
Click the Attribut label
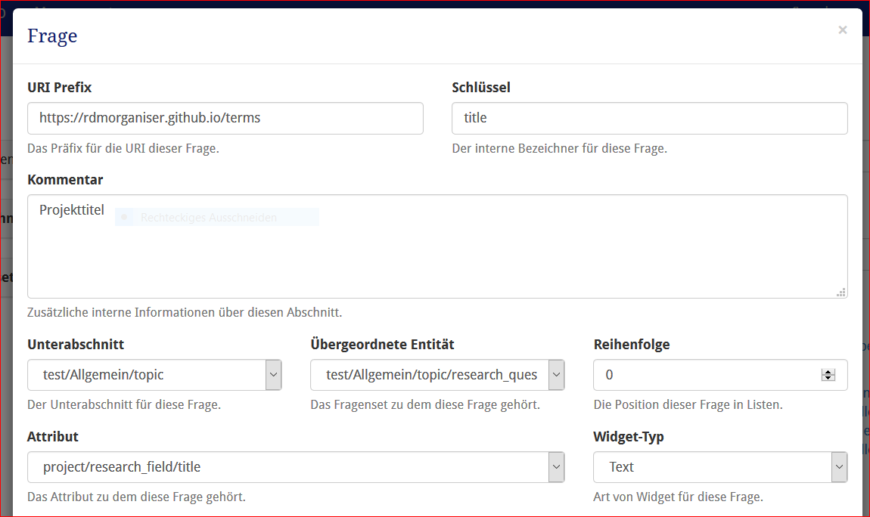point(53,437)
